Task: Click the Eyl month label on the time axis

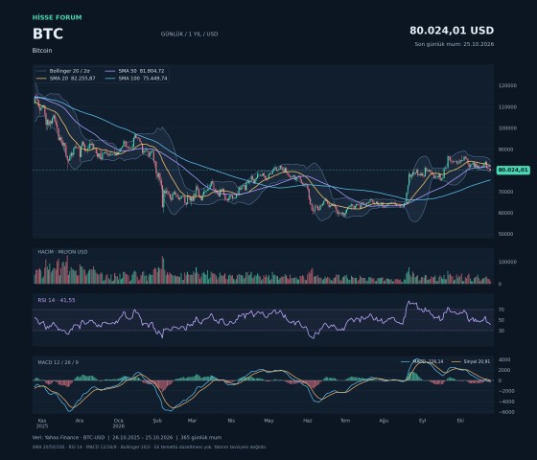Action: click(423, 421)
